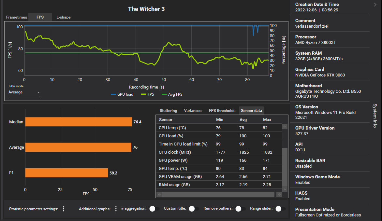
Task: Select Time in GPU load limit row
Action: click(x=219, y=144)
